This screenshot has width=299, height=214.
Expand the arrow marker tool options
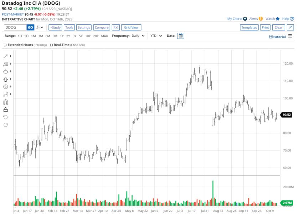point(10,79)
